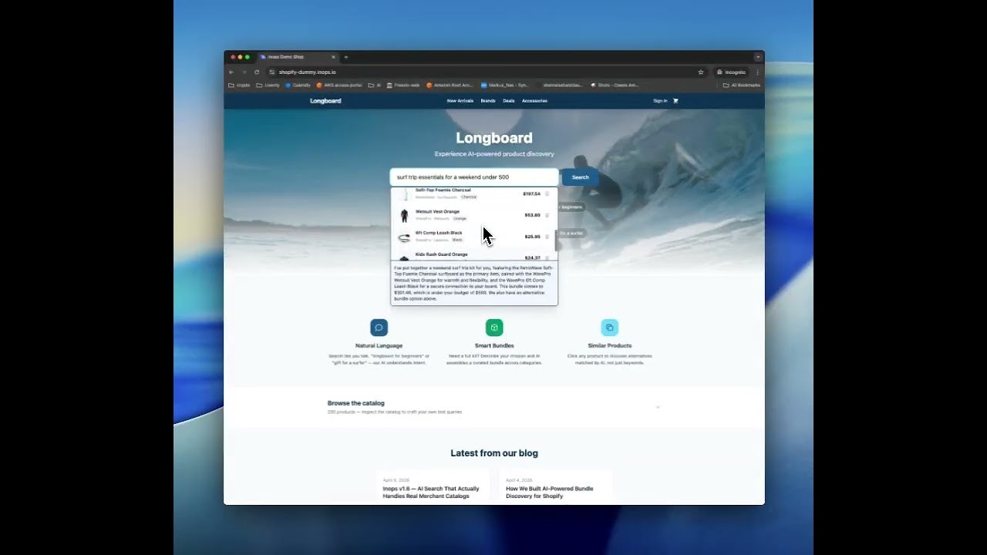The width and height of the screenshot is (987, 555).
Task: Click the $25.95 price
Action: [532, 237]
